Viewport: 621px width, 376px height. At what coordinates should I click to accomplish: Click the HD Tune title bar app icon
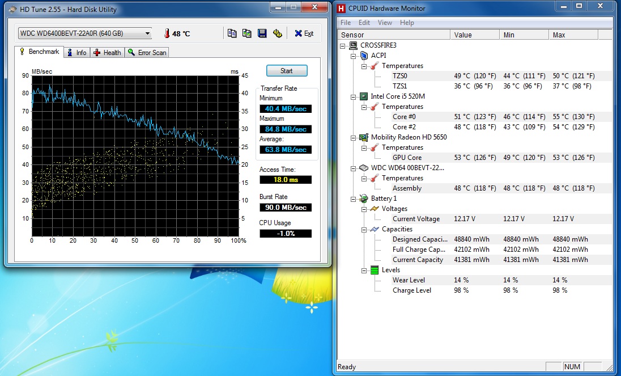[12, 10]
